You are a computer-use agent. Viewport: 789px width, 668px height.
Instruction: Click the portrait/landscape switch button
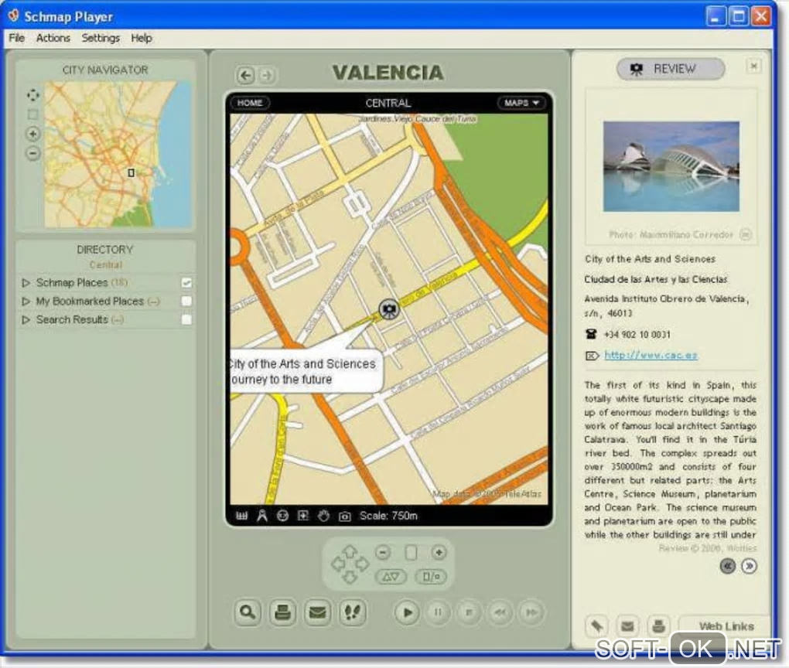pos(431,577)
